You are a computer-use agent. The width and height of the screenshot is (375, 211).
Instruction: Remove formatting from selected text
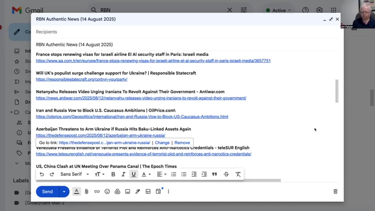pyautogui.click(x=238, y=174)
